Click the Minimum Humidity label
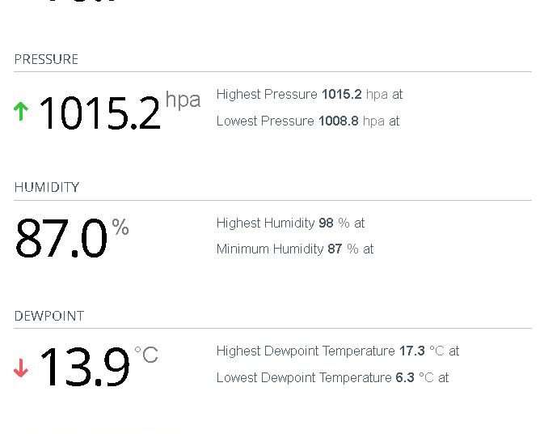This screenshot has width=544, height=434. click(270, 249)
